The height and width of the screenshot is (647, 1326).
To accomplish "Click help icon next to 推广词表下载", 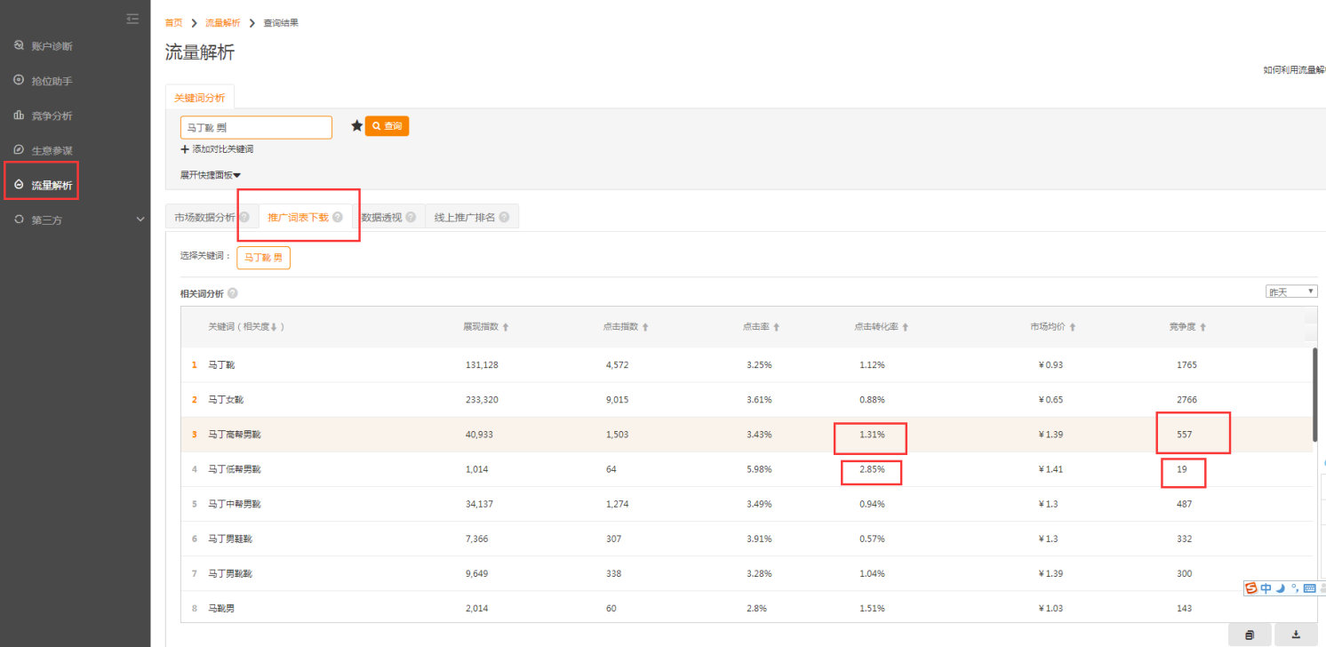I will coord(338,217).
